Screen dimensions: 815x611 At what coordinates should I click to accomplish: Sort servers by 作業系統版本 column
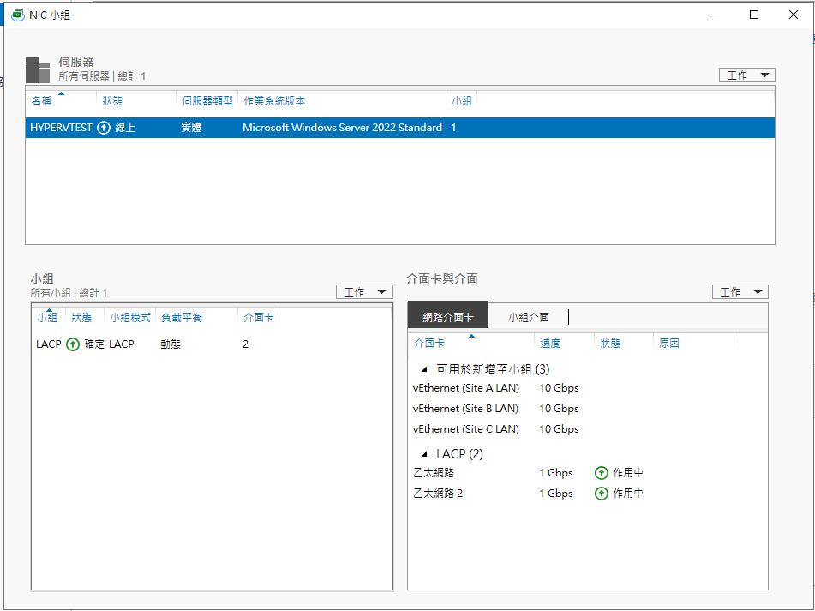coord(274,101)
